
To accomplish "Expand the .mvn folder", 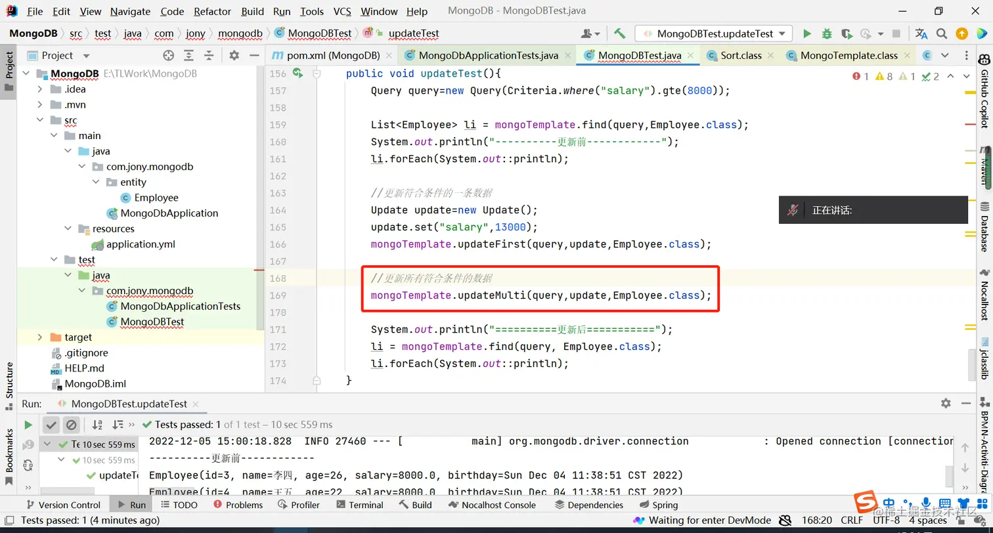I will pos(41,105).
